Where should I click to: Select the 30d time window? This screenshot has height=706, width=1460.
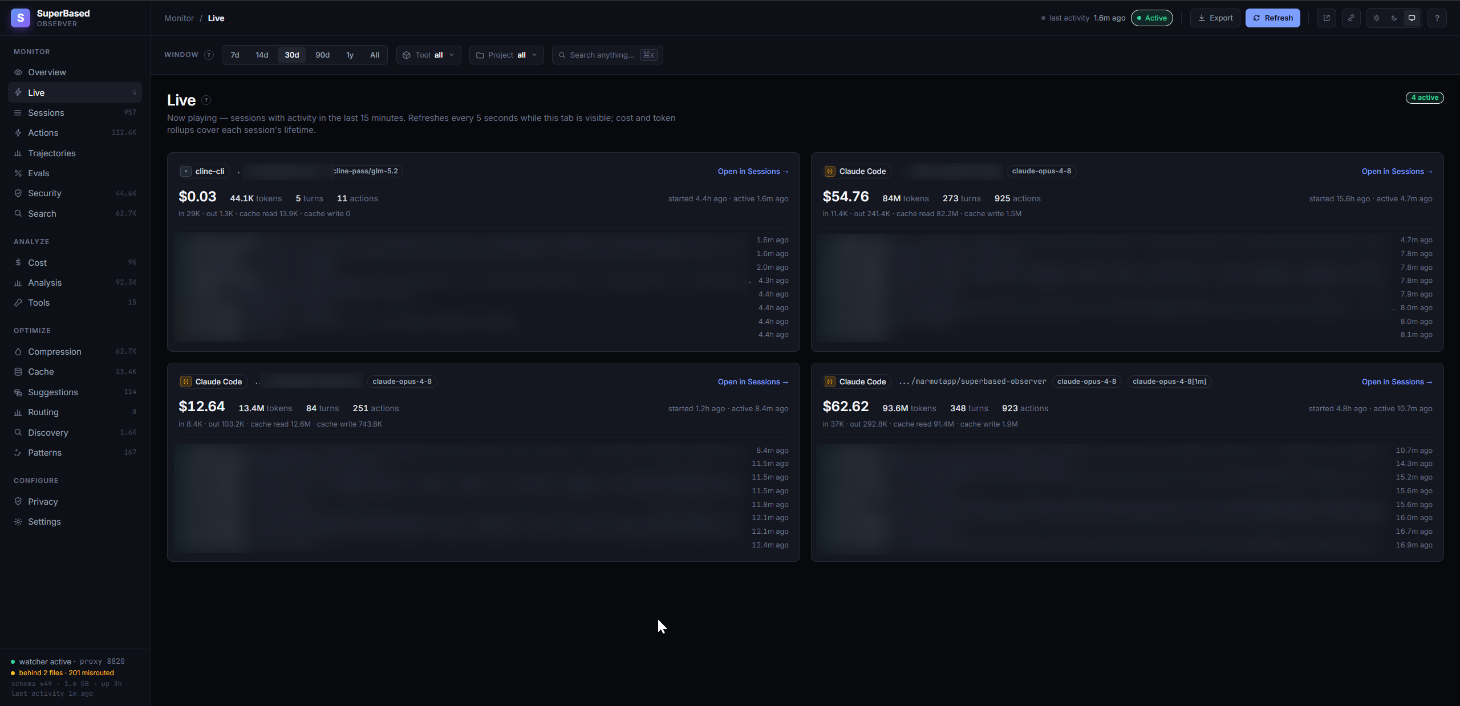[292, 55]
